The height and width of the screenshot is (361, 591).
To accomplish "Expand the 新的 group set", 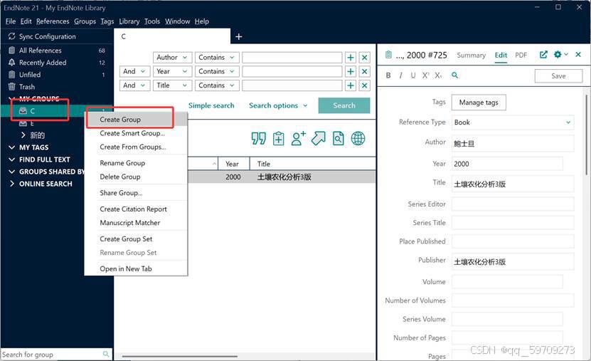I will coord(23,135).
